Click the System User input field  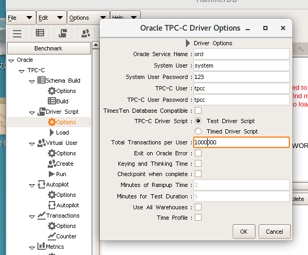pos(241,65)
